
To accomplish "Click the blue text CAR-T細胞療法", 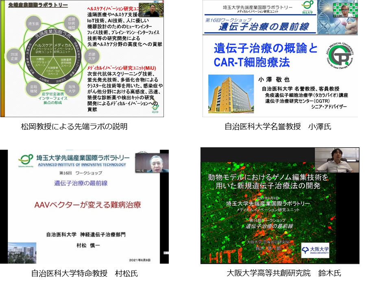I will 252,62.
